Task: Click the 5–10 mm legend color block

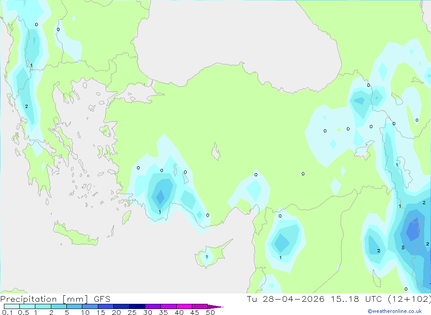Action: [74, 306]
